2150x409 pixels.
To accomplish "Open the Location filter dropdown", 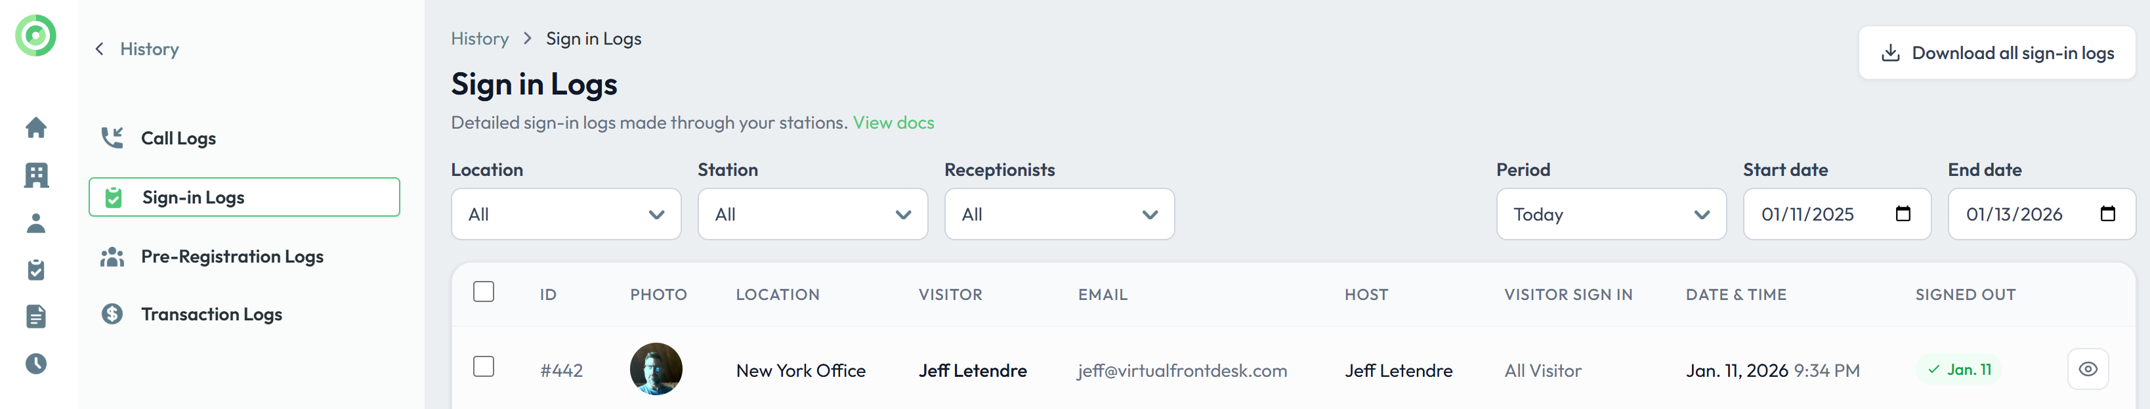I will (566, 213).
